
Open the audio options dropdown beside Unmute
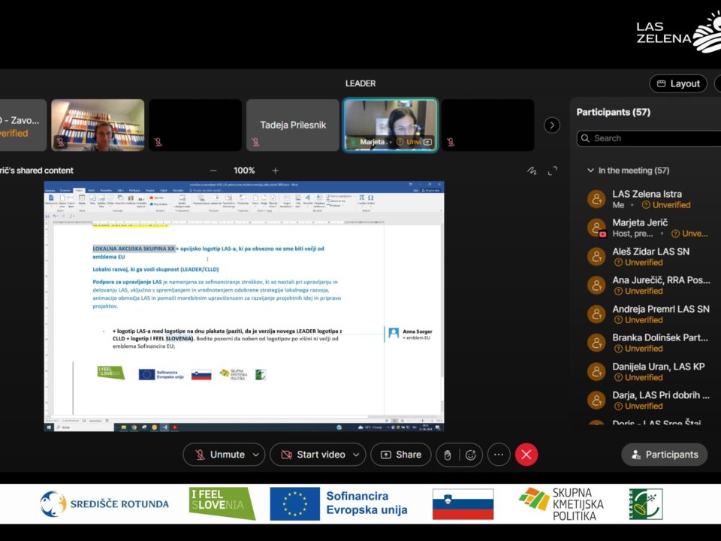click(x=257, y=455)
